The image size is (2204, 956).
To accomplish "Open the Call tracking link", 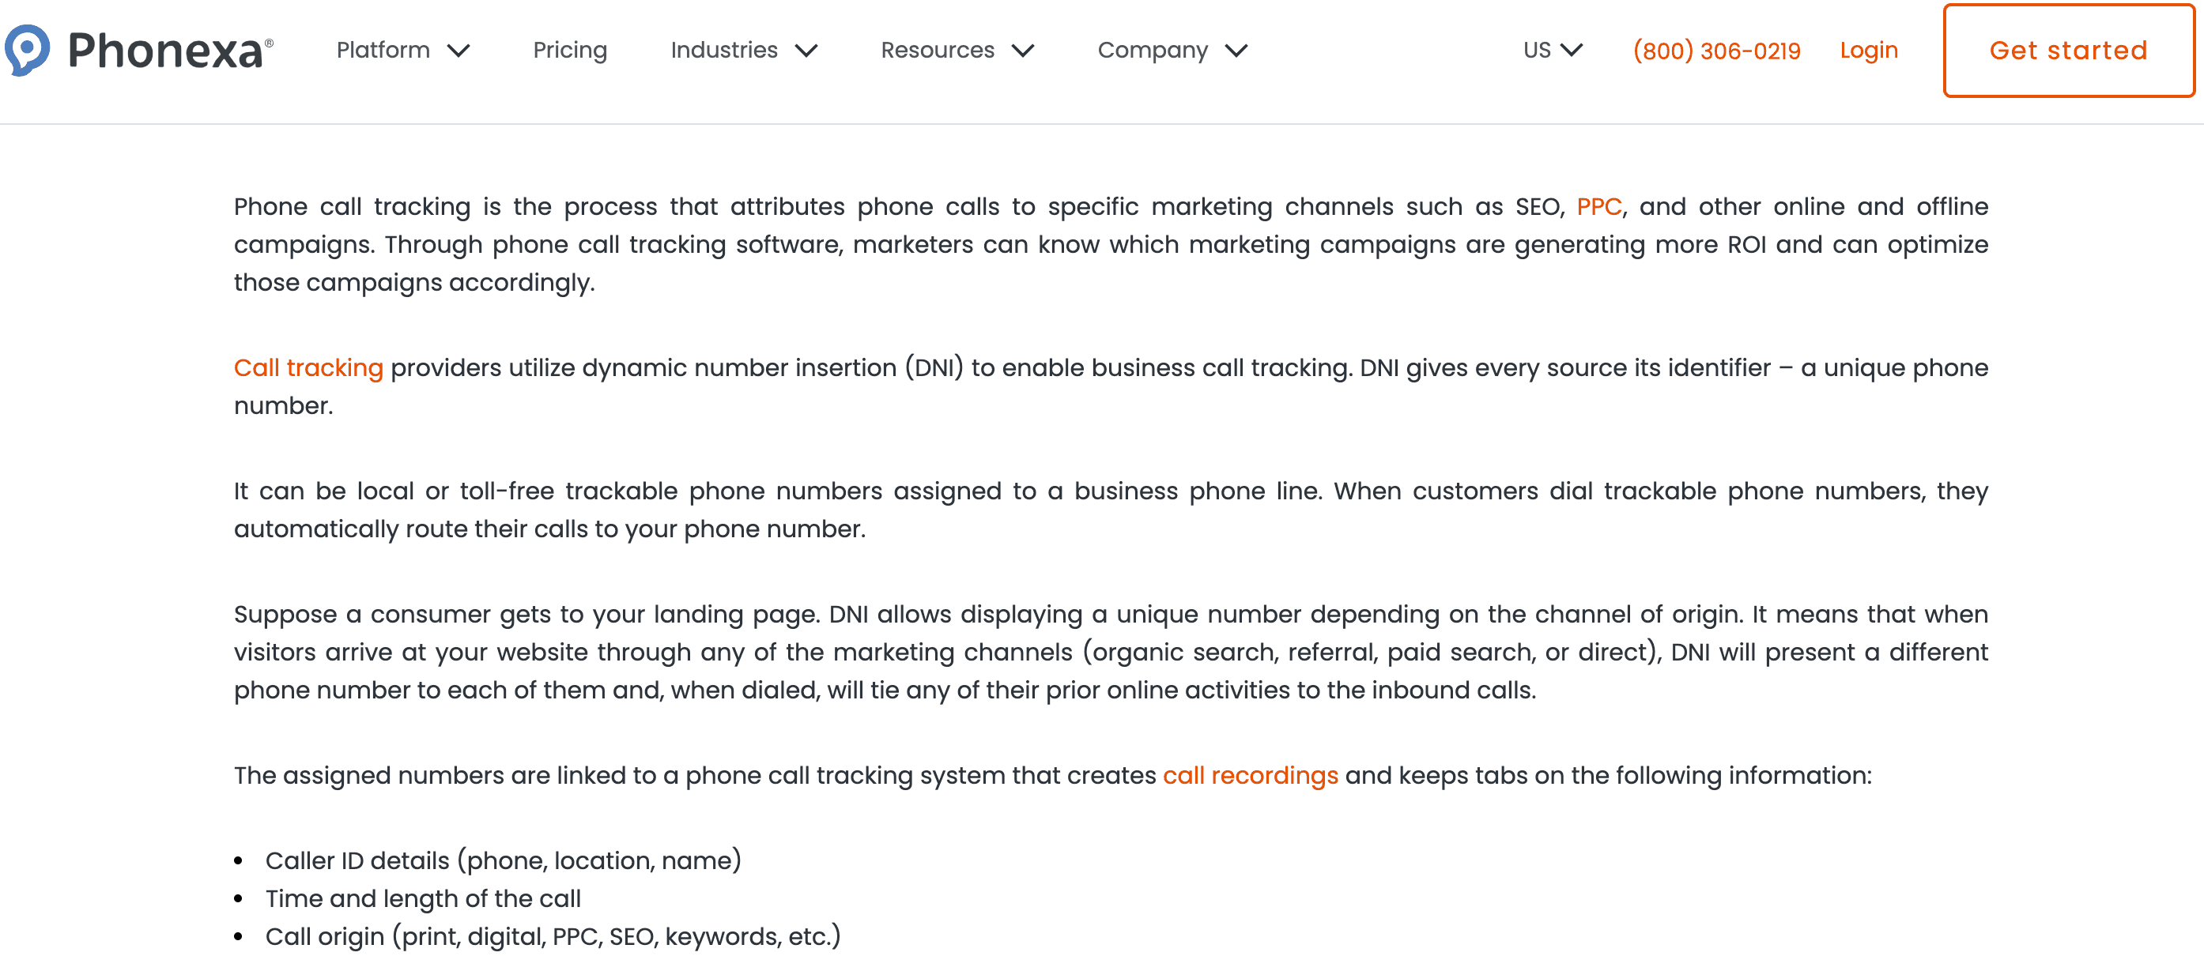I will coord(309,367).
